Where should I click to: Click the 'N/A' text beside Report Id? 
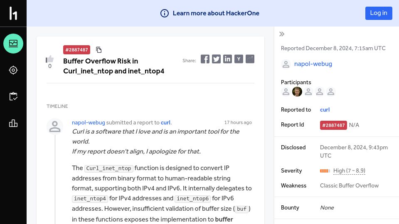[354, 125]
